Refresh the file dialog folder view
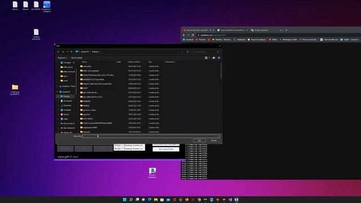 coord(188,52)
